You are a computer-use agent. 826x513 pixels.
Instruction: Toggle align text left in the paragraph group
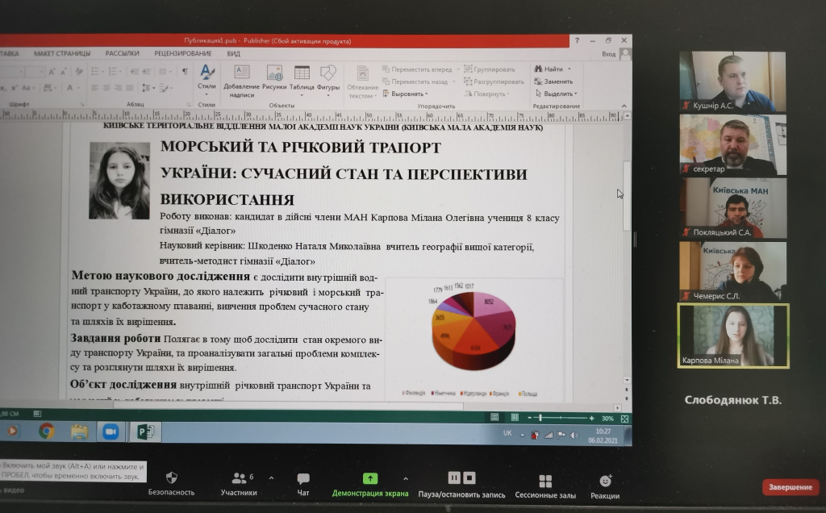95,88
